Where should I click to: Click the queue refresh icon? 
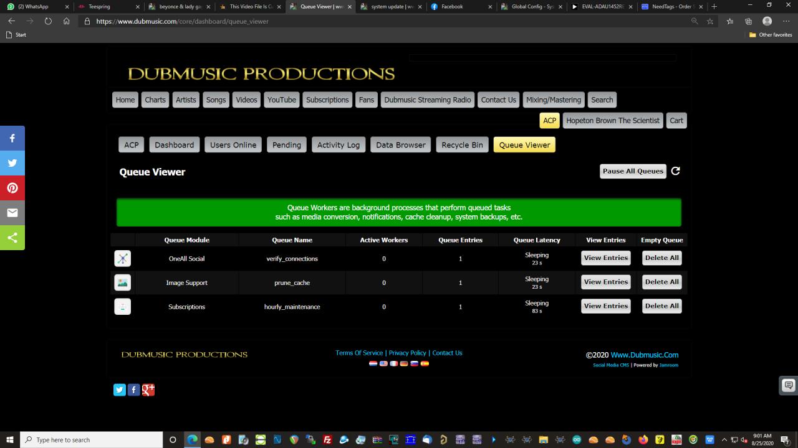click(x=675, y=171)
